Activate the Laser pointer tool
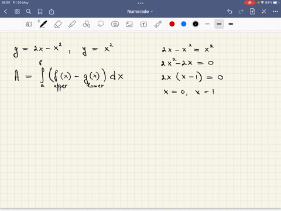The image size is (281, 211). click(x=158, y=24)
